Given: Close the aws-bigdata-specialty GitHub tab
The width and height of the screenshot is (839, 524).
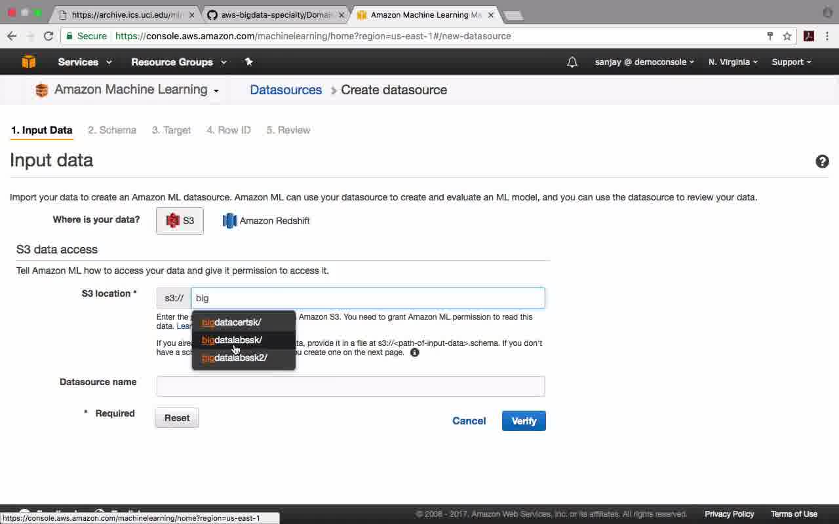Looking at the screenshot, I should [341, 14].
